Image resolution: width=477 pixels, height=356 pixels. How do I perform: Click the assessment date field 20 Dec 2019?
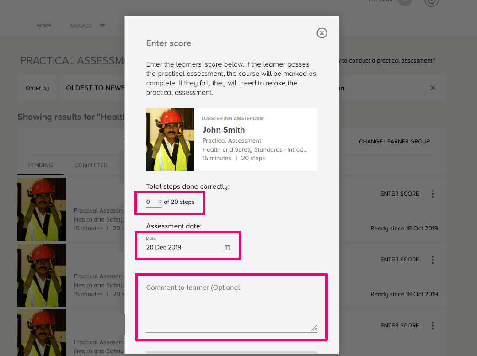tap(188, 247)
